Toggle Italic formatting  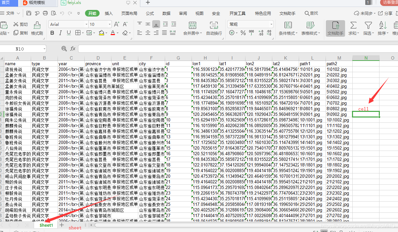click(x=61, y=33)
